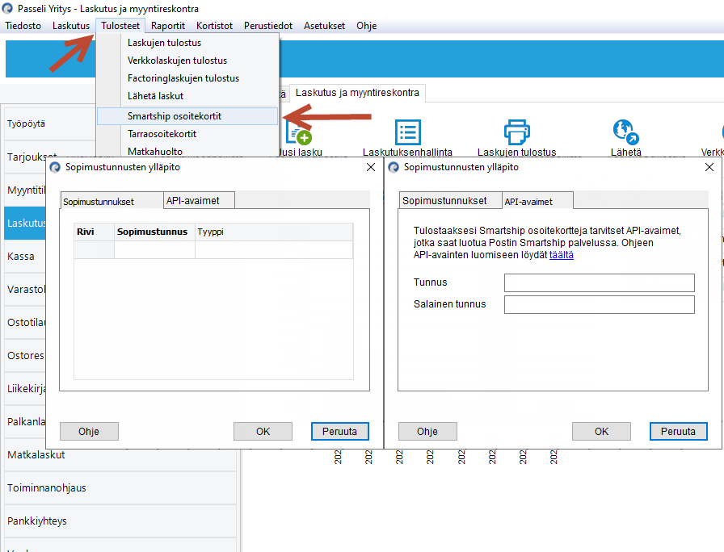The height and width of the screenshot is (552, 724).
Task: Switch to Laskutus ja myyntireskontra tab
Action: (x=357, y=93)
